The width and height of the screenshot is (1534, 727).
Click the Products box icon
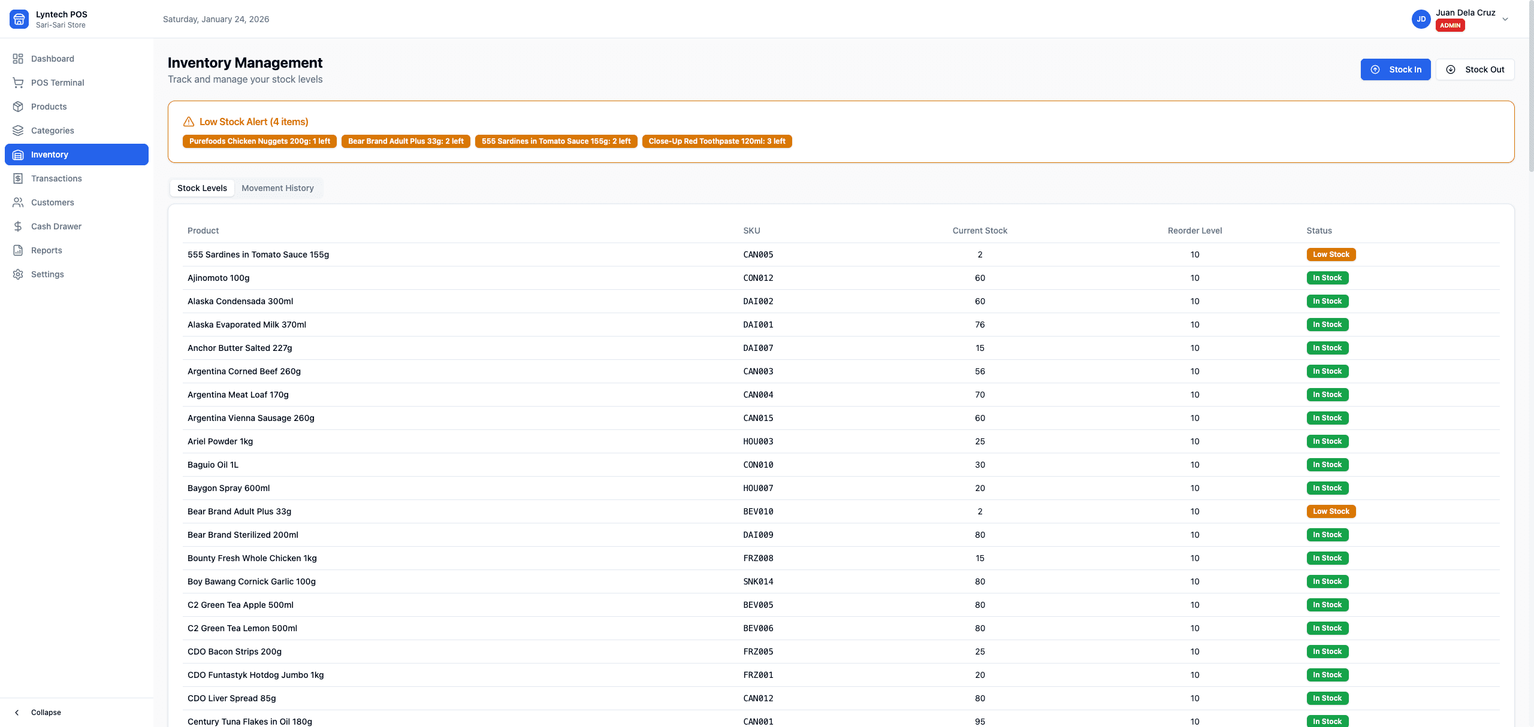pyautogui.click(x=18, y=107)
